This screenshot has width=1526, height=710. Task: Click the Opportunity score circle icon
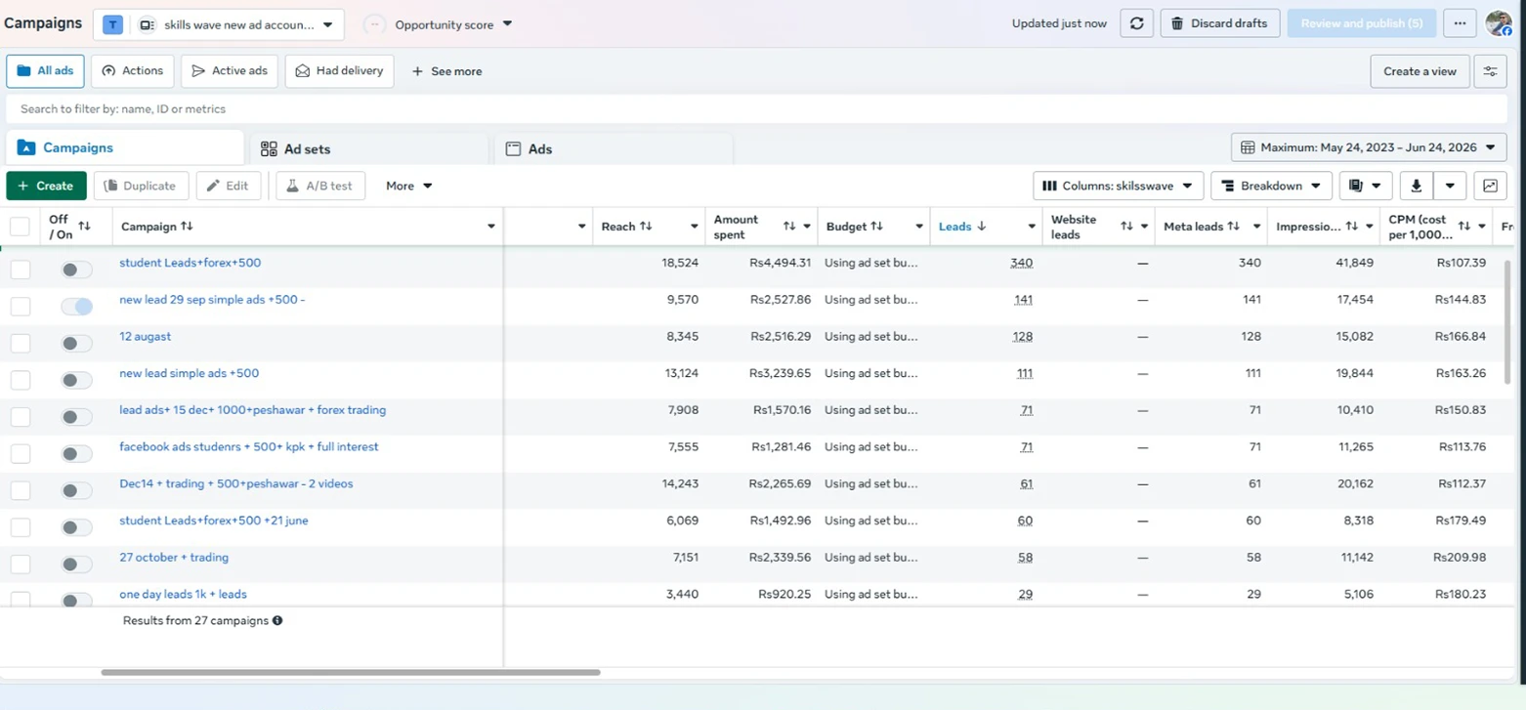coord(374,24)
